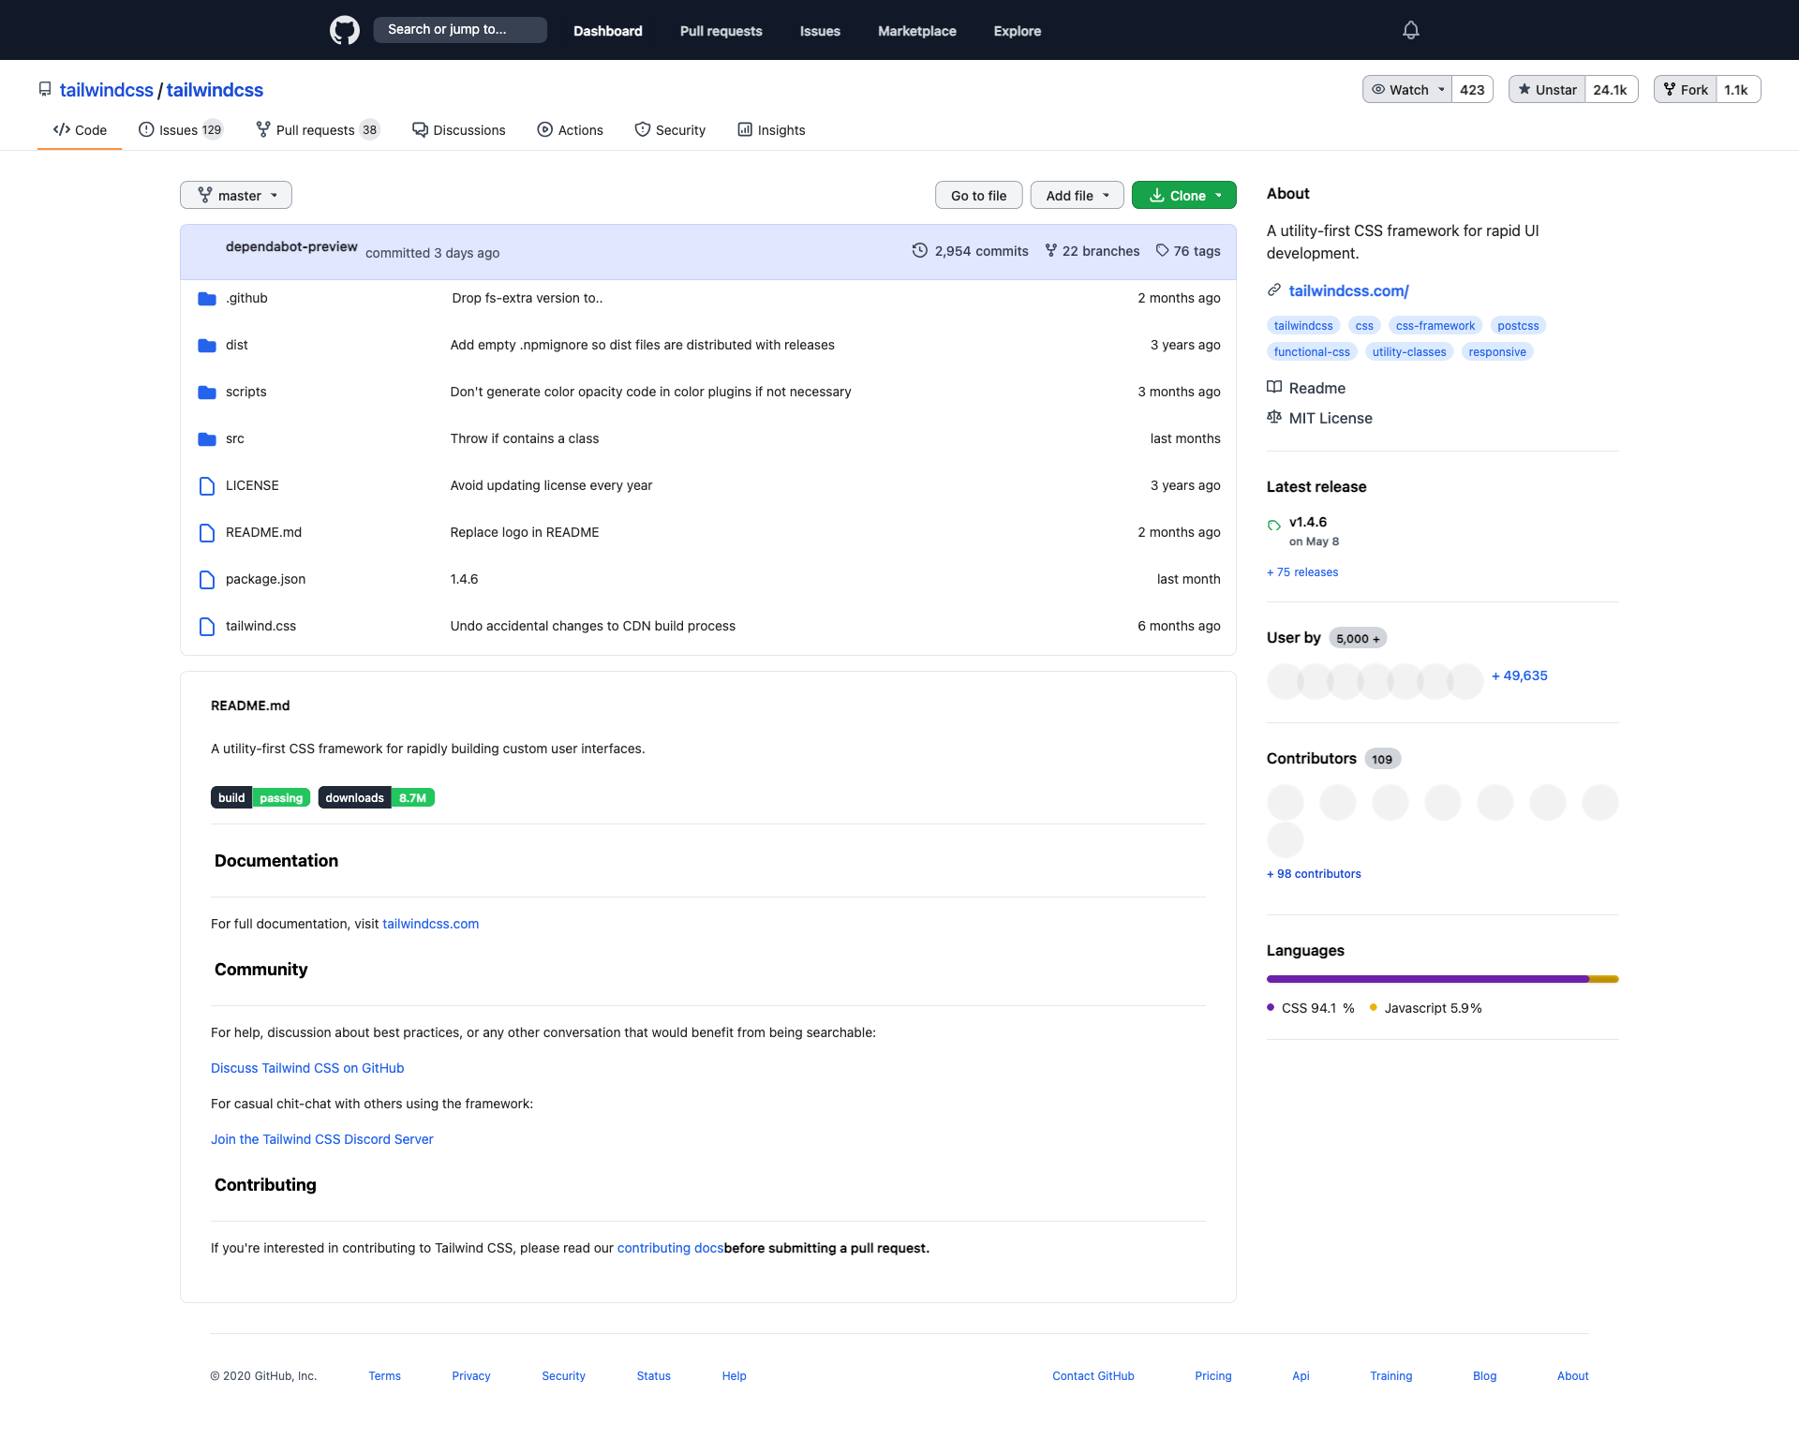The height and width of the screenshot is (1454, 1799).
Task: Expand the Add file dropdown
Action: (1078, 195)
